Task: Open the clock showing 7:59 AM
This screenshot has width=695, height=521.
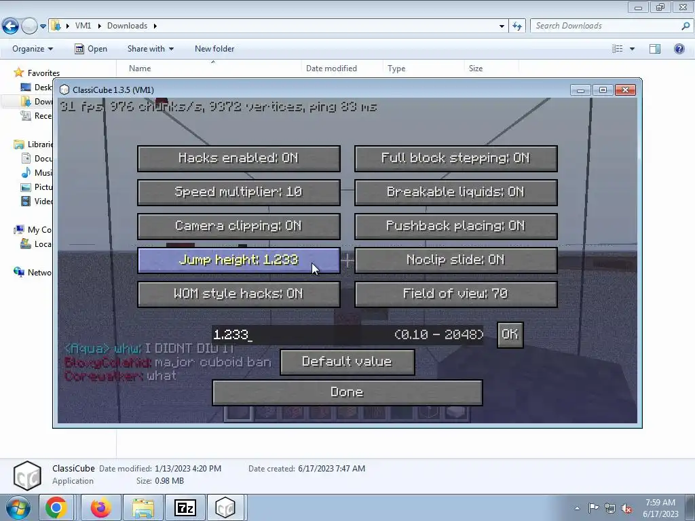Action: tap(660, 508)
